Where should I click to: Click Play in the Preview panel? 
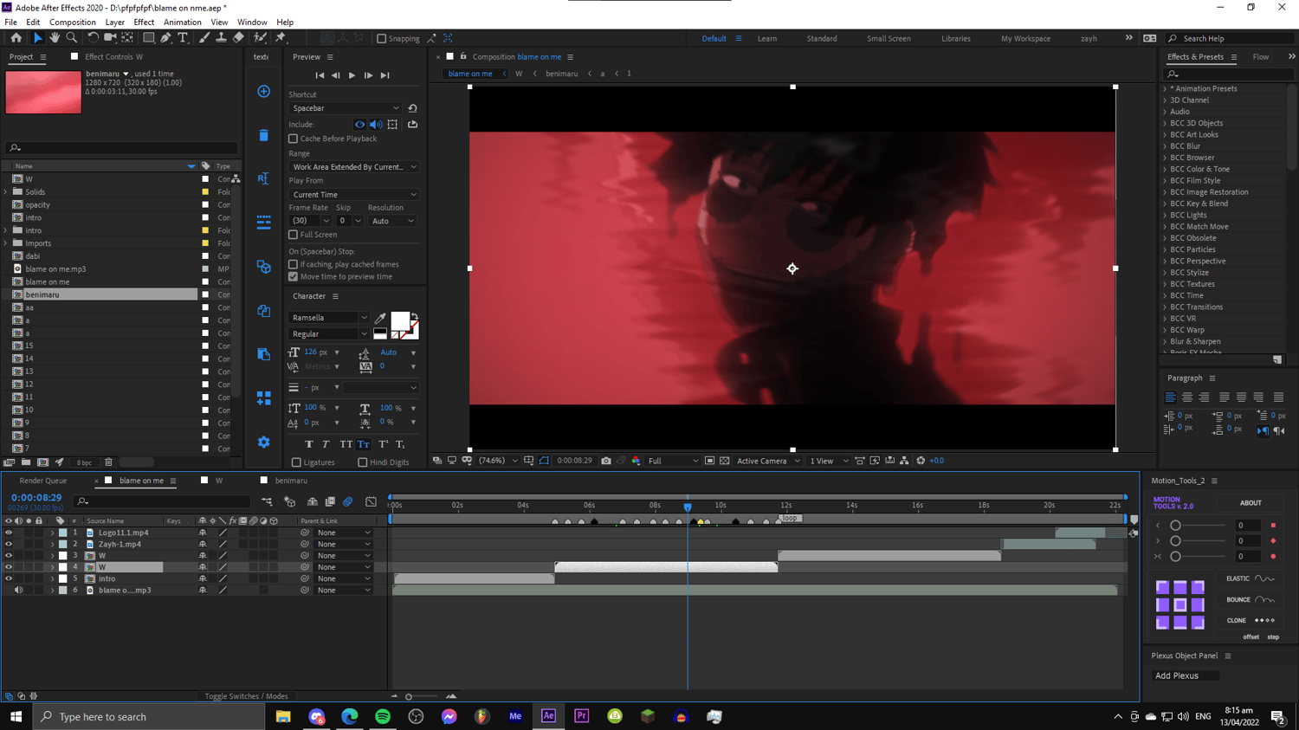(352, 75)
